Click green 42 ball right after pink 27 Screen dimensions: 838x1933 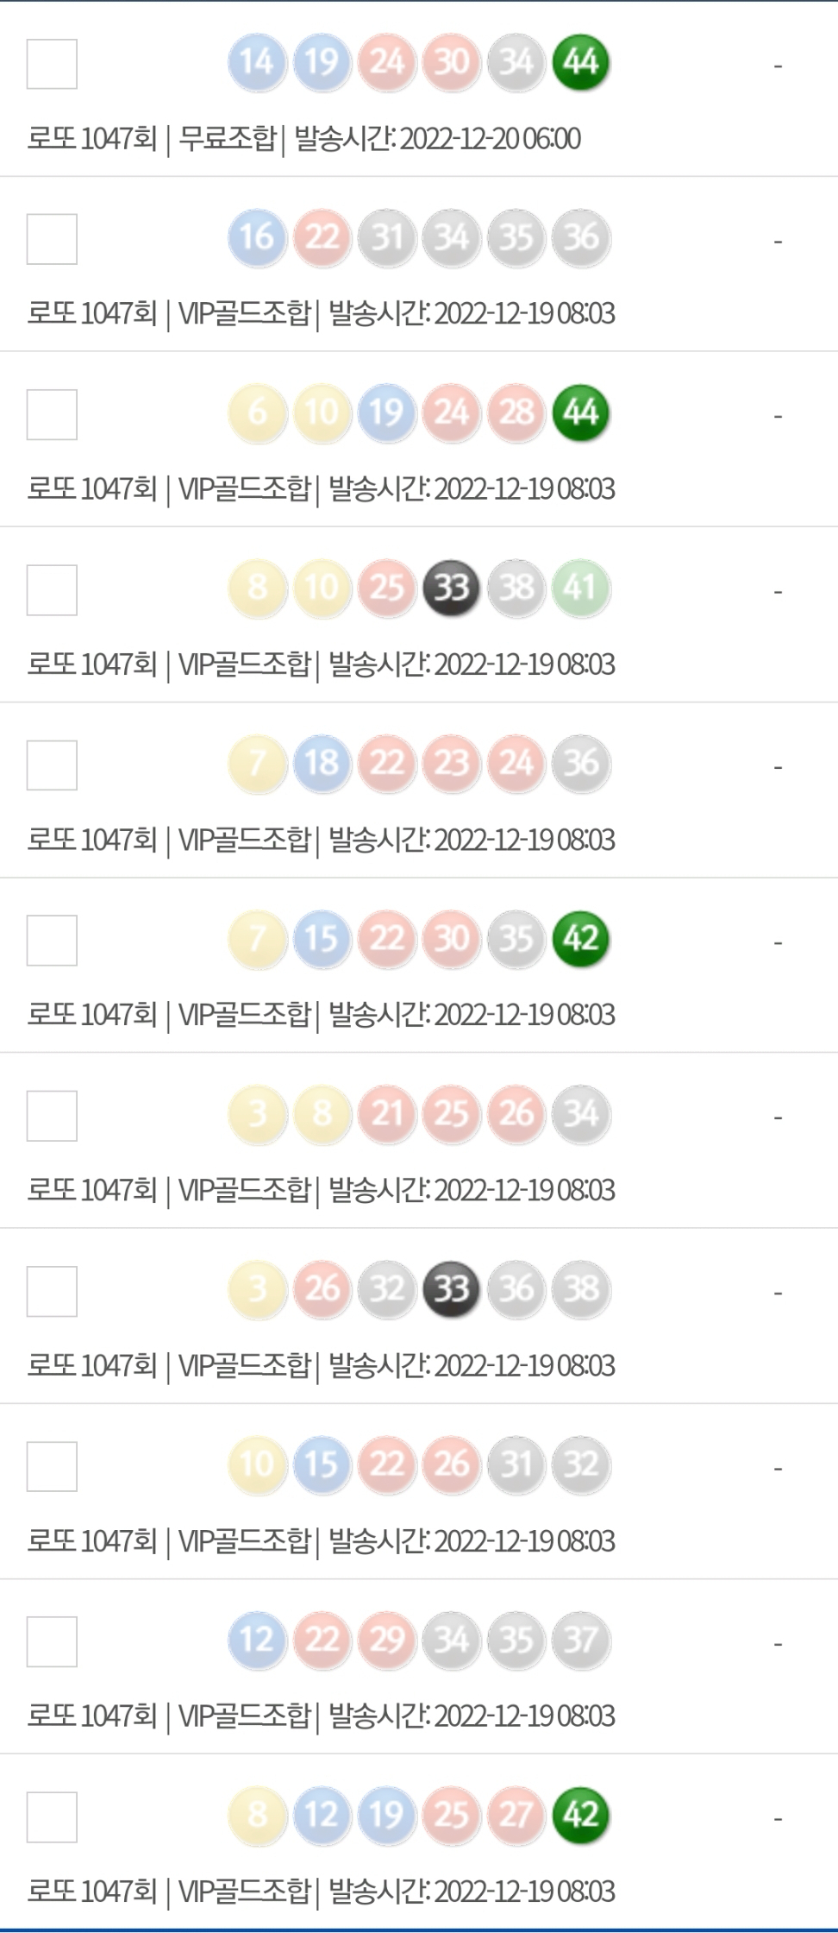[581, 1815]
